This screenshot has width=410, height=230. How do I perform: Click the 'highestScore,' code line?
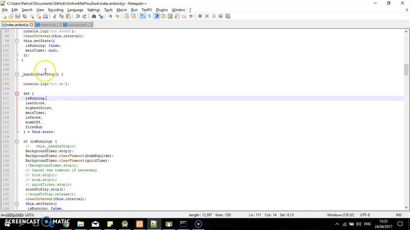tap(39, 108)
